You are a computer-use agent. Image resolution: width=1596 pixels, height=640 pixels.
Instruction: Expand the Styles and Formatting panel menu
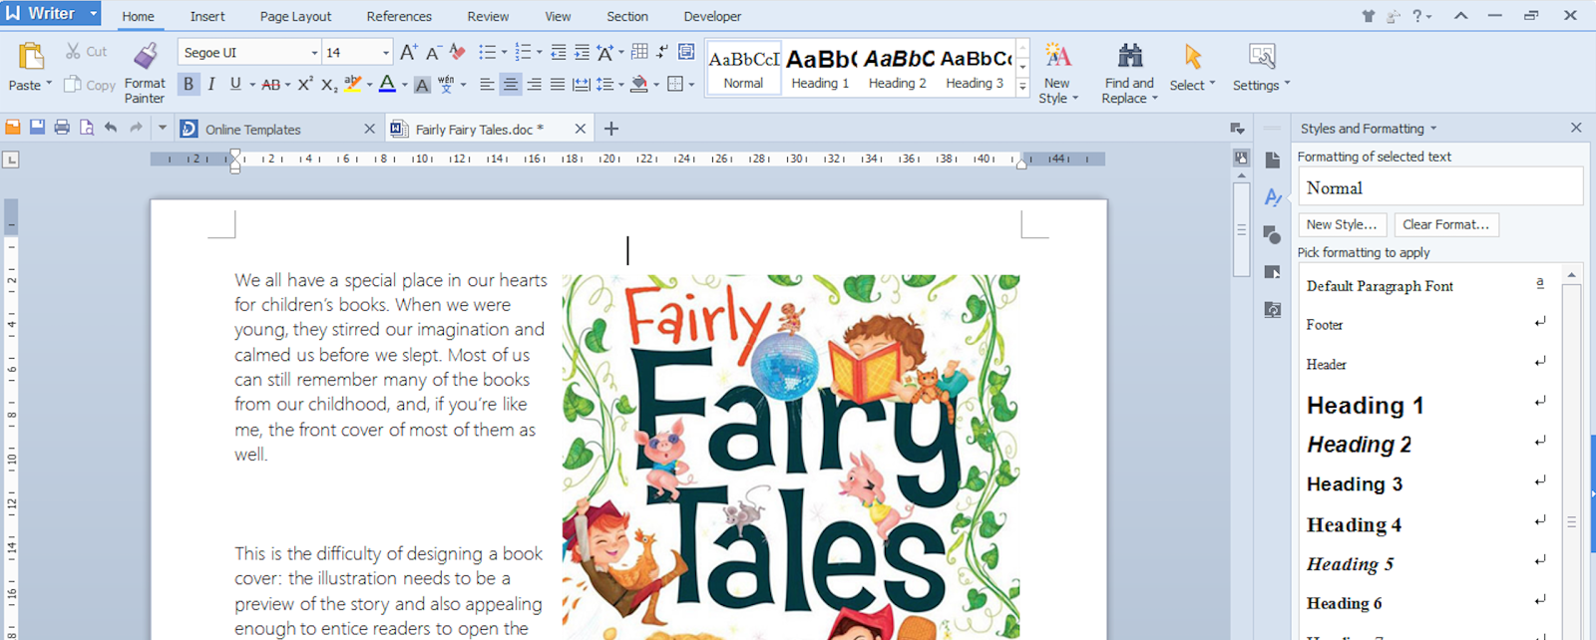pyautogui.click(x=1433, y=129)
